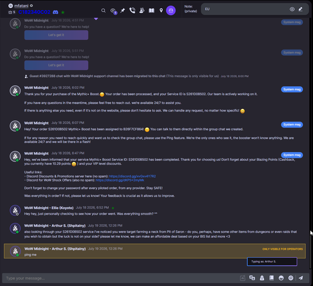Screen dimensions: 313x286
Task: Click the ONLY VISIBLE FOR OPERATORS label
Action: (x=282, y=249)
